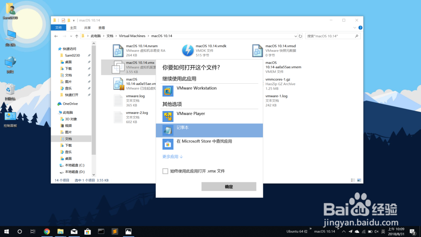Confirm with the 确定 button
Image resolution: width=421 pixels, height=237 pixels.
coord(229,186)
